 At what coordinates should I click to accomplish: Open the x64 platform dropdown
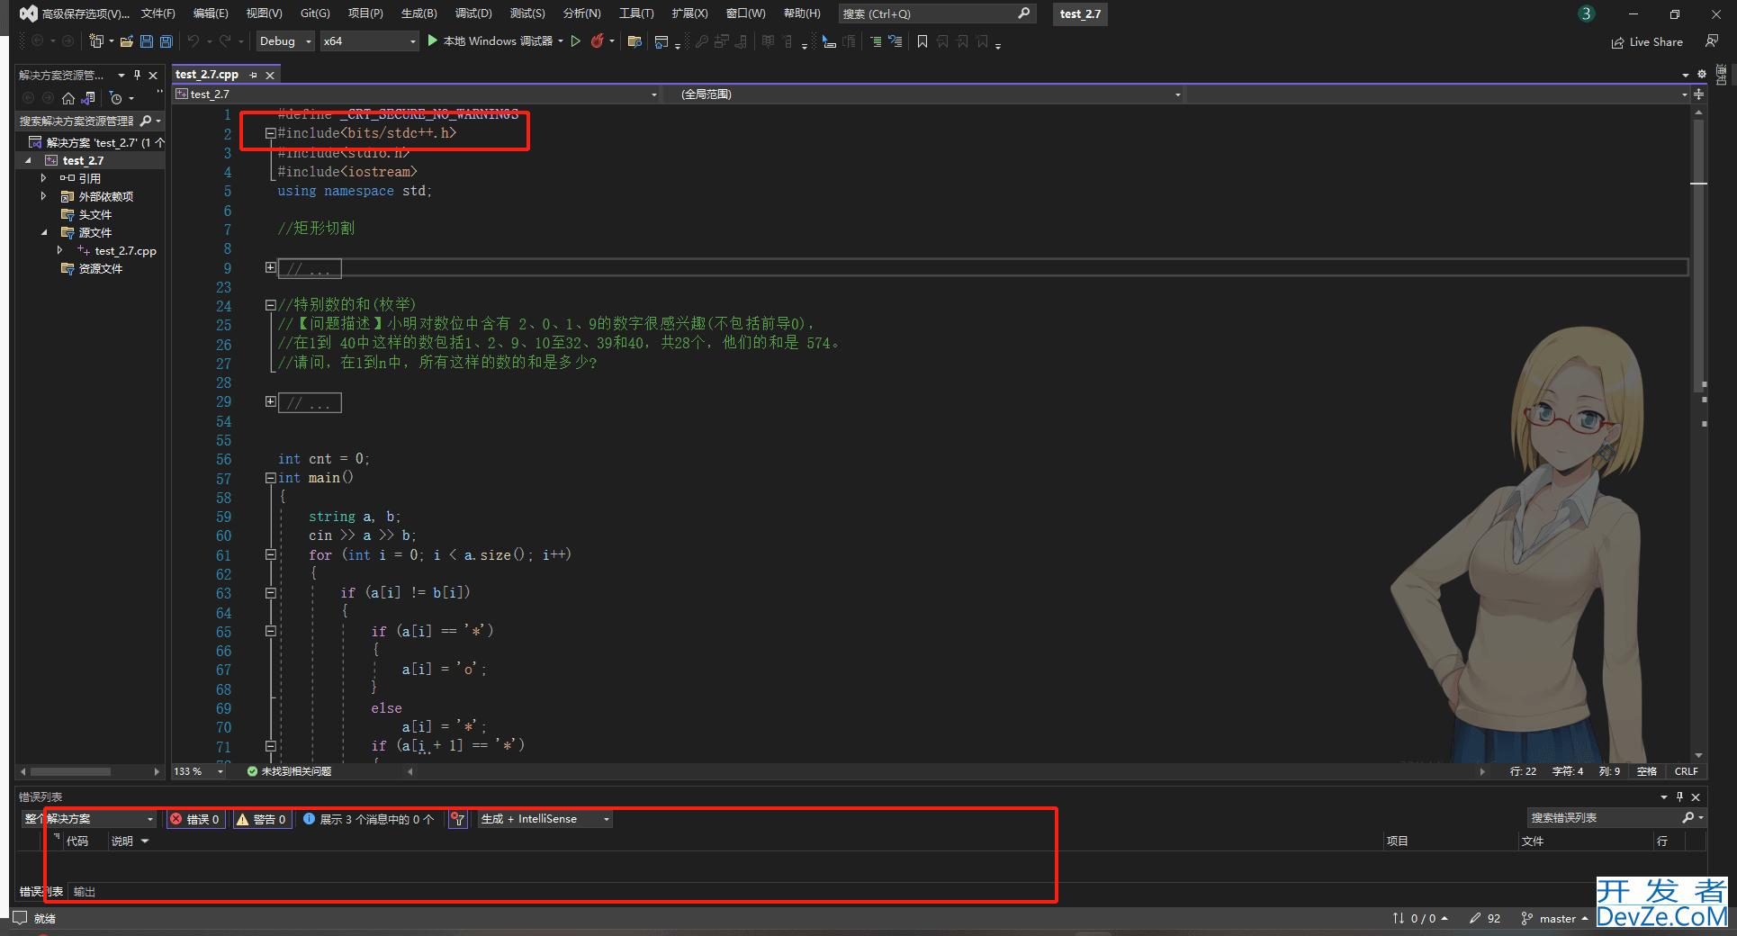click(x=370, y=41)
